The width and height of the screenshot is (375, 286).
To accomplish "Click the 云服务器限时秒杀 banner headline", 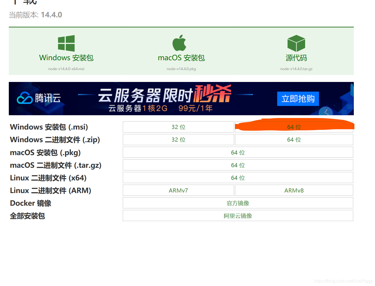I will tap(165, 94).
